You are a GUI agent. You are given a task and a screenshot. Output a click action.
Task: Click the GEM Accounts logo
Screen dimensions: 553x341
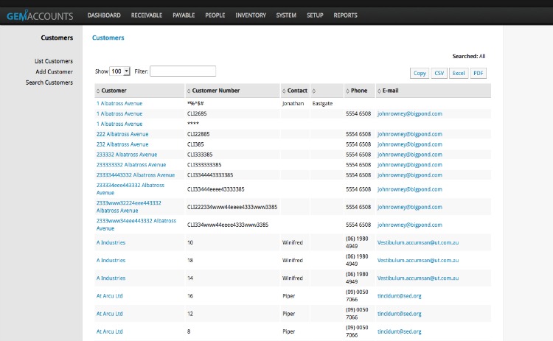click(39, 15)
